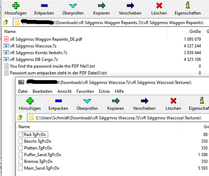The width and height of the screenshot is (209, 176).
Task: Select Platten.TgPcDx file name
Action: coord(38,148)
